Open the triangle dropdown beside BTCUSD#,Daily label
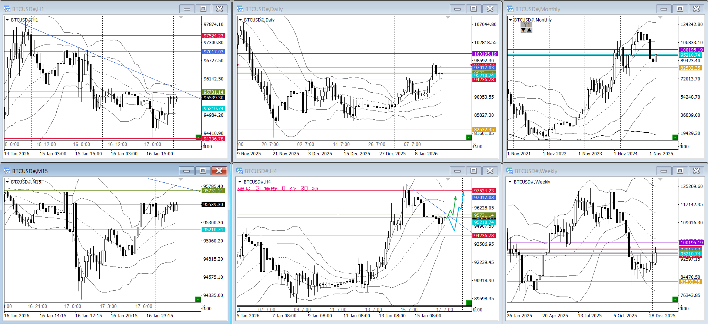 coord(240,20)
